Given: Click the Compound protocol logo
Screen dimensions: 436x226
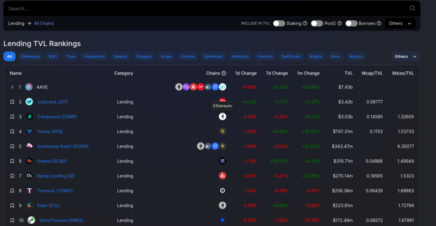Looking at the screenshot, I should pos(29,117).
